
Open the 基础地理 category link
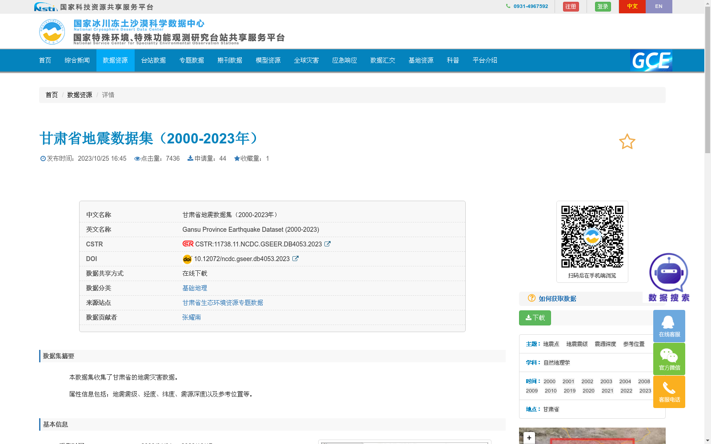click(x=195, y=288)
